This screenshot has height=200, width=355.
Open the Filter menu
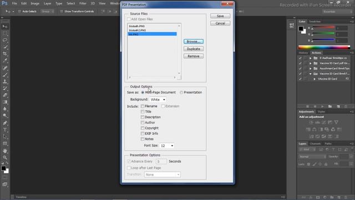coord(83,3)
